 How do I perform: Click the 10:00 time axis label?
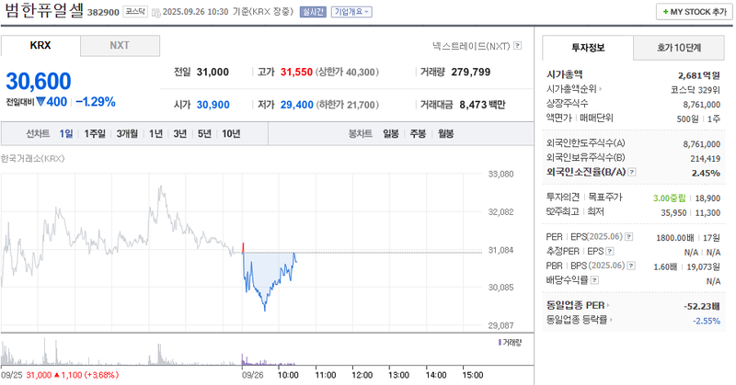pyautogui.click(x=288, y=375)
